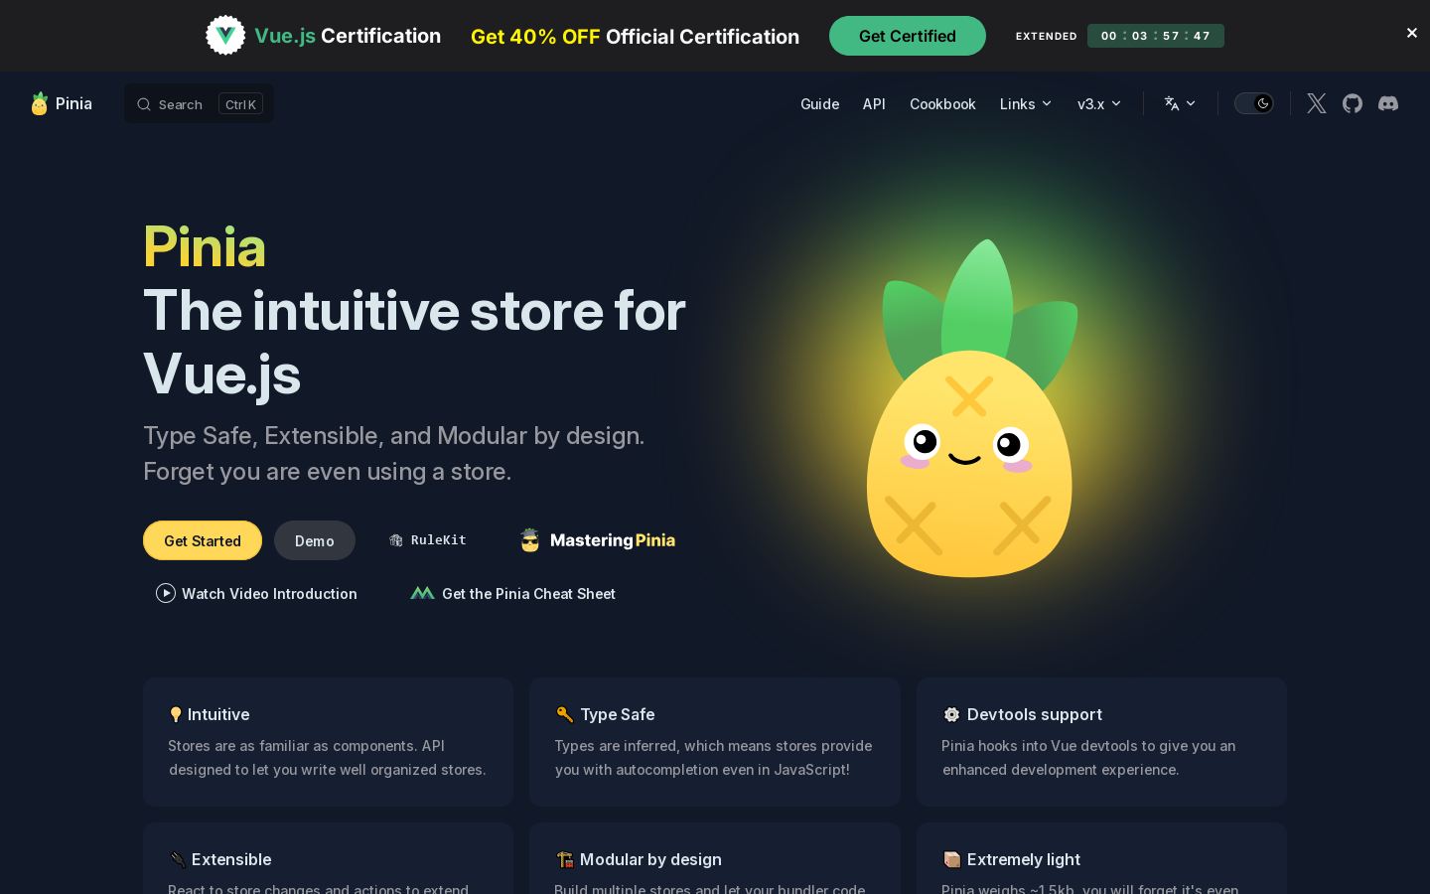The width and height of the screenshot is (1430, 894).
Task: Open the Mastering Pinia link
Action: 598,540
